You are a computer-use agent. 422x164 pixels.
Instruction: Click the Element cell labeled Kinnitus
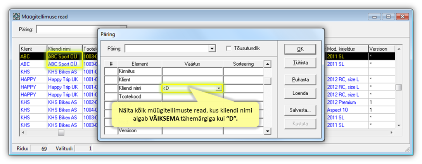click(140, 72)
